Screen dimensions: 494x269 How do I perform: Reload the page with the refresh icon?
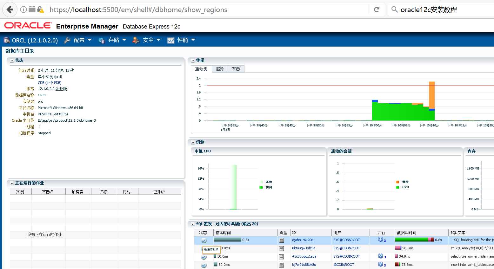point(377,10)
